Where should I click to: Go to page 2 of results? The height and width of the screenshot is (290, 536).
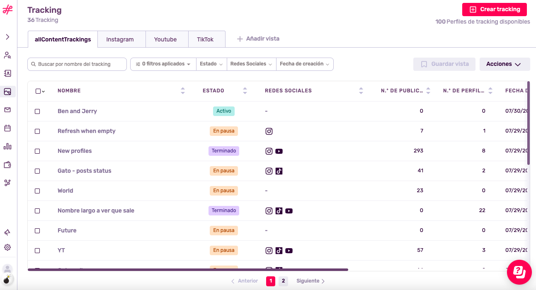[283, 281]
